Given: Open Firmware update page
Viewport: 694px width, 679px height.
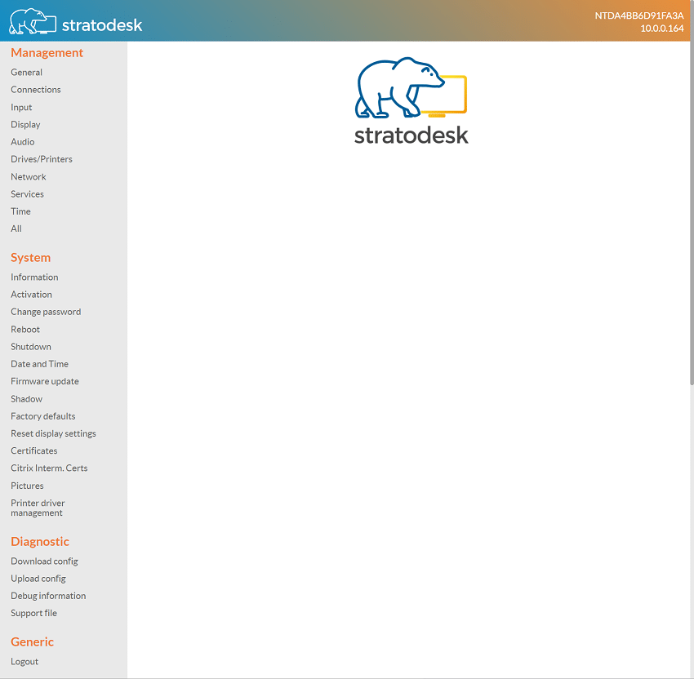Looking at the screenshot, I should click(x=45, y=381).
